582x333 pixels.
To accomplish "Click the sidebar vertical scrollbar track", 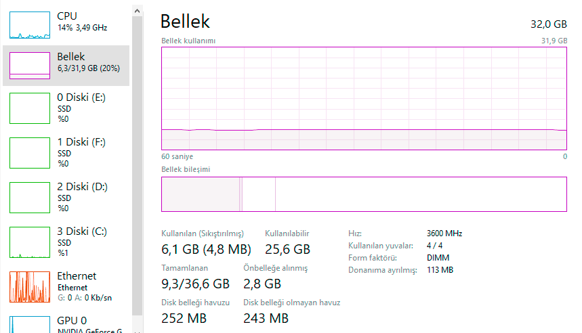I will tap(138, 169).
